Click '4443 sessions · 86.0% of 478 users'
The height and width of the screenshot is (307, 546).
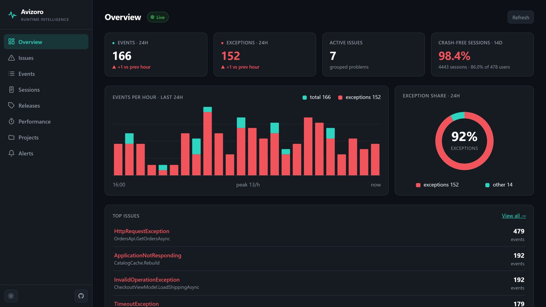point(474,67)
